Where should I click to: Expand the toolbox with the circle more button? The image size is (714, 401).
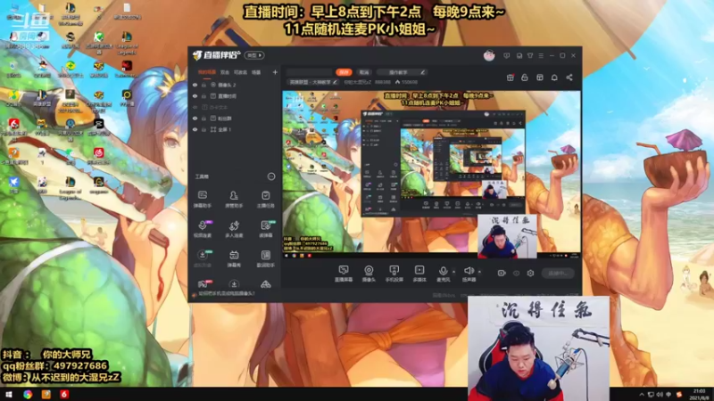(271, 176)
